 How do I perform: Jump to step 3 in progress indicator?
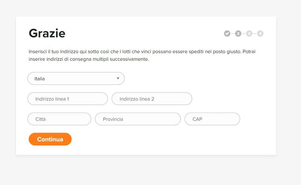pos(249,34)
